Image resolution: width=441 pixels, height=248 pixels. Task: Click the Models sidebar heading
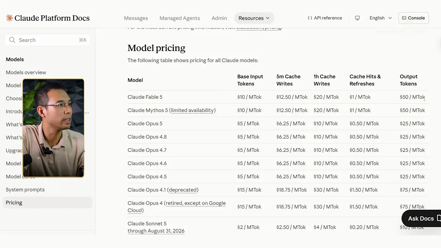[x=15, y=59]
